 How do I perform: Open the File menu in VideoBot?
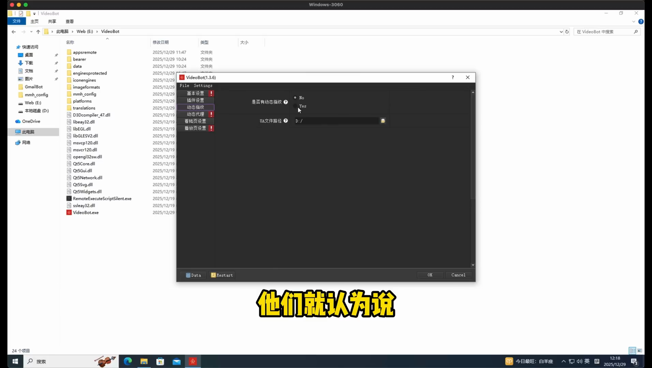[184, 86]
